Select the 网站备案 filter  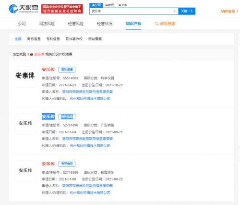95,39
